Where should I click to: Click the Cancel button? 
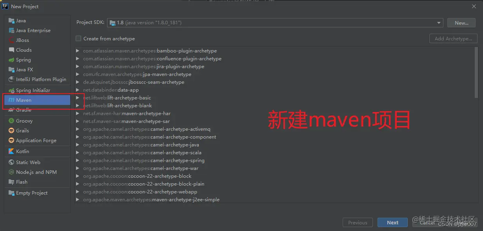[427, 222]
